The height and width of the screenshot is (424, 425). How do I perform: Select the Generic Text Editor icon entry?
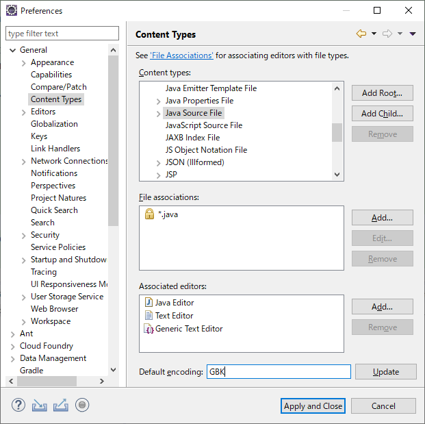(x=149, y=329)
